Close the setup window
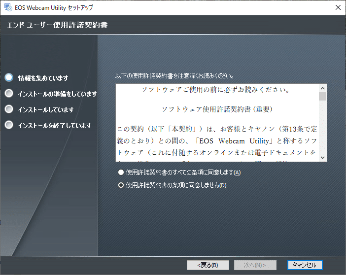 click(x=338, y=7)
